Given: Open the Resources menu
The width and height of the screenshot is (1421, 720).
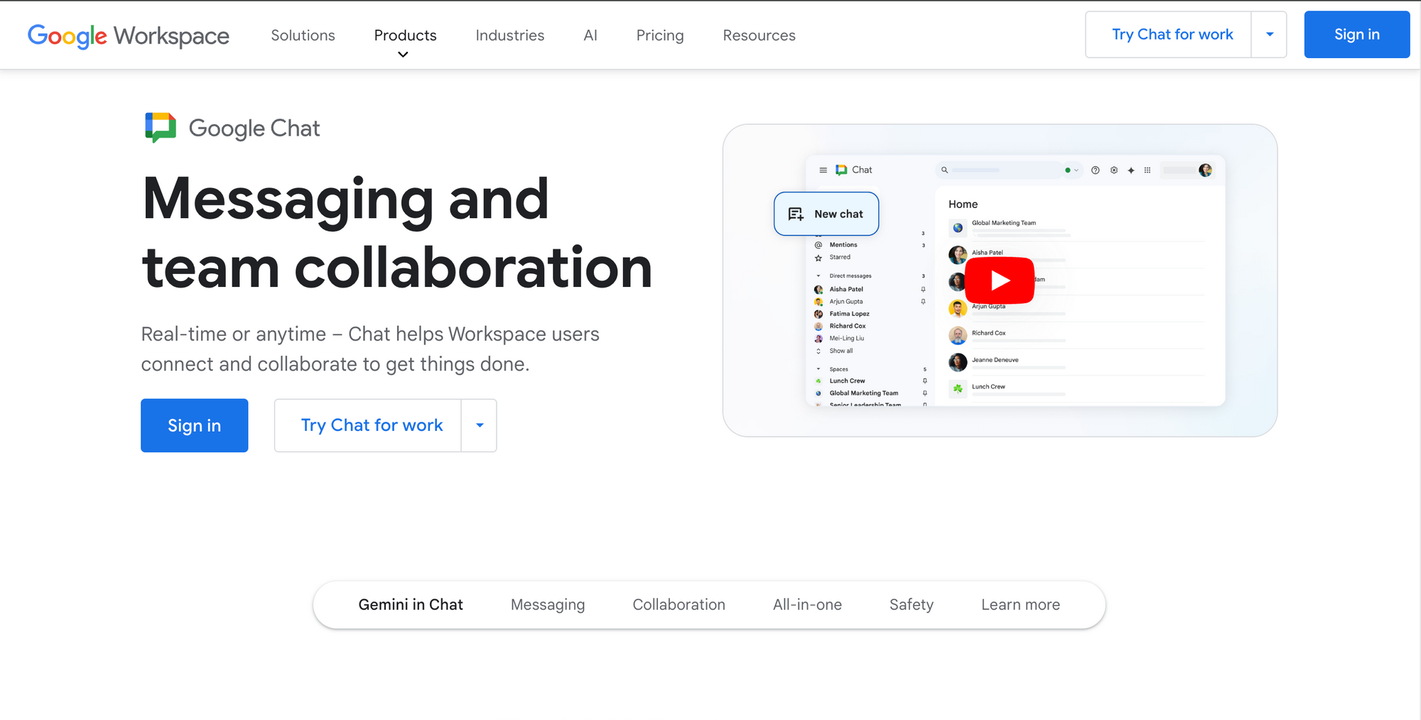Looking at the screenshot, I should click(x=759, y=36).
